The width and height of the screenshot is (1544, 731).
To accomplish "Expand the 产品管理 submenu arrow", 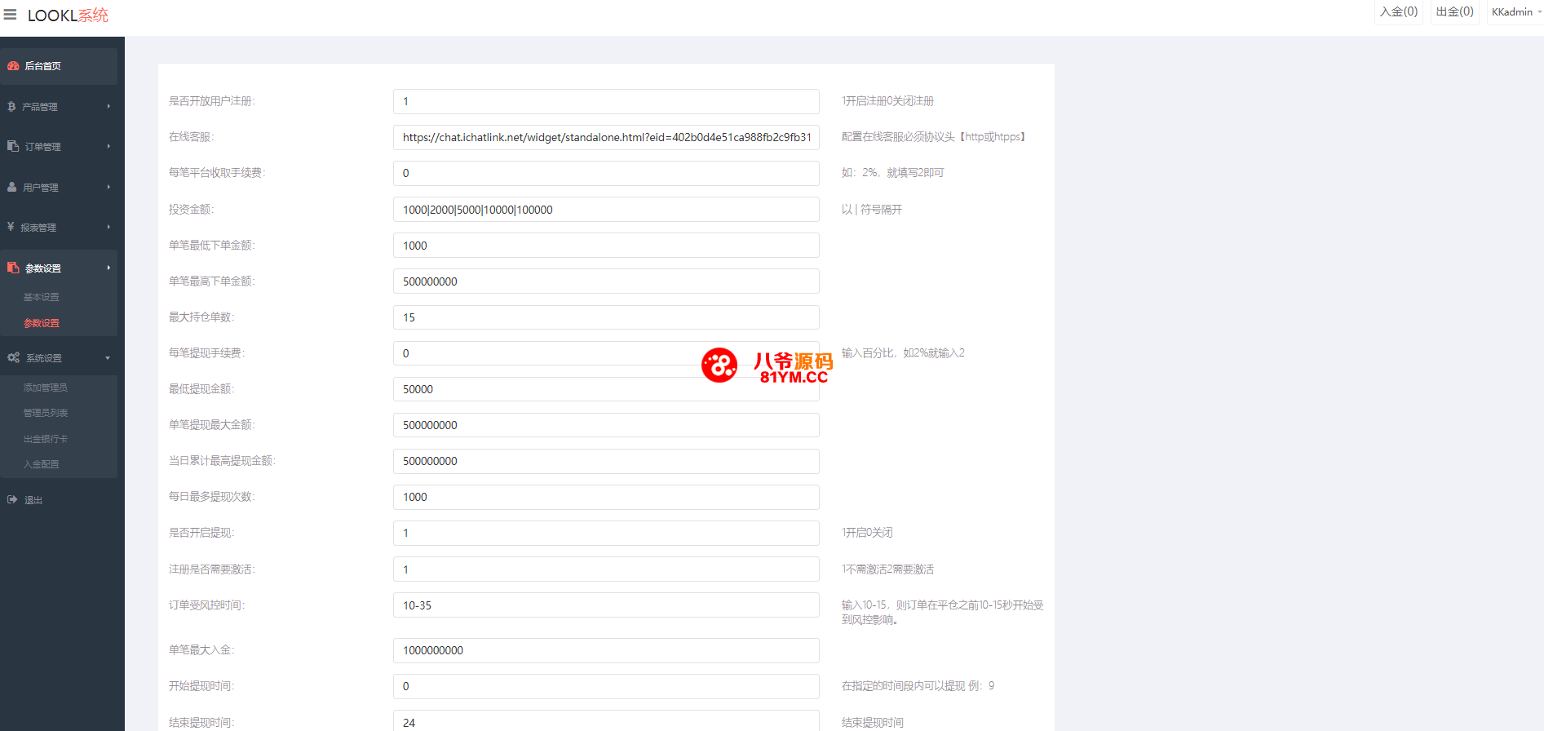I will tap(108, 107).
